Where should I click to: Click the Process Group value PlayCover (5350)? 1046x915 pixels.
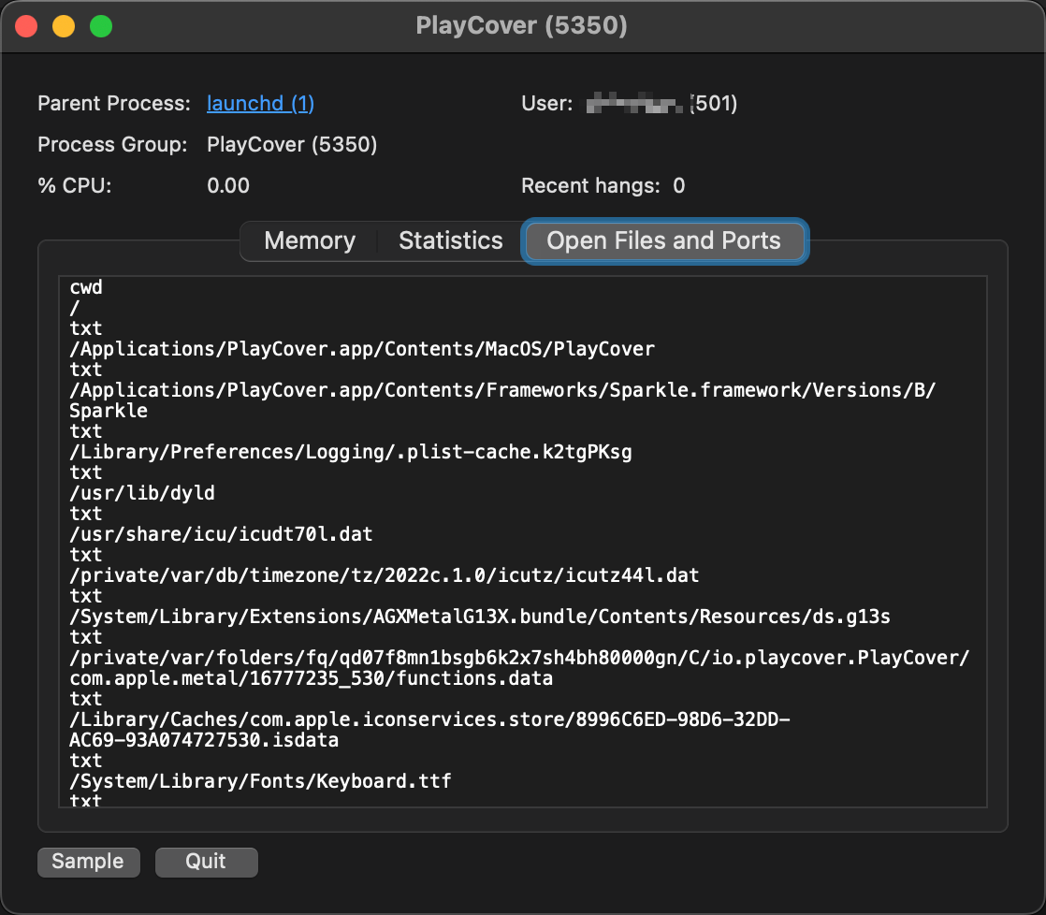pos(292,145)
